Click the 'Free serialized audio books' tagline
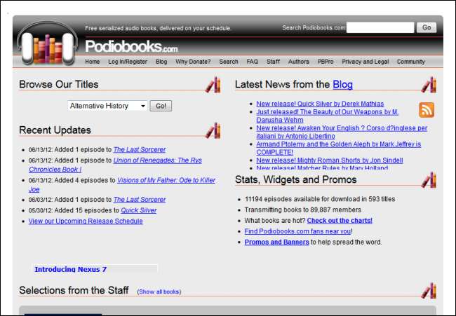The width and height of the screenshot is (456, 316). 158,28
